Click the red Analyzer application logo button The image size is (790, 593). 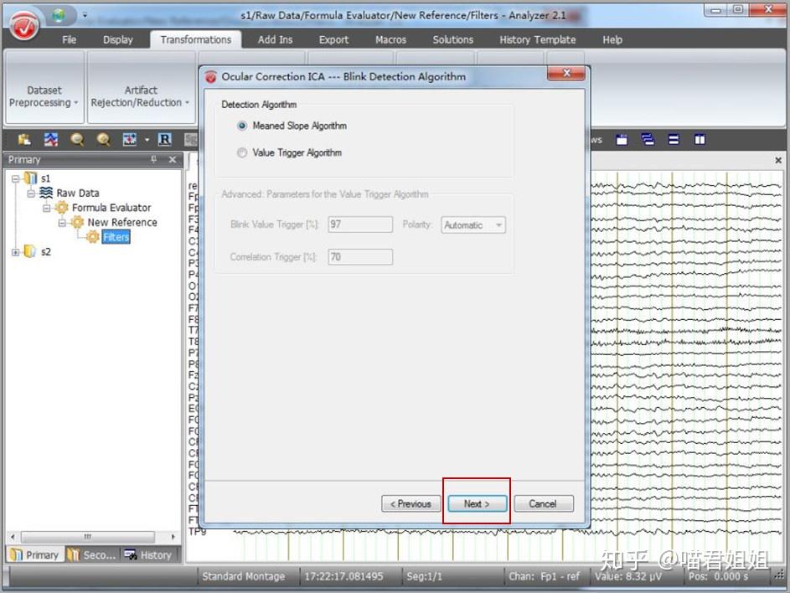click(23, 24)
